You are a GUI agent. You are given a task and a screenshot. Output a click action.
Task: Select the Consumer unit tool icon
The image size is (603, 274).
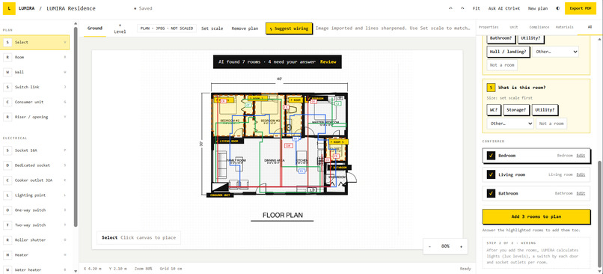click(x=7, y=103)
